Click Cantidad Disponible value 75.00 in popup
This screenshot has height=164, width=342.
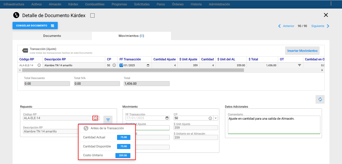pyautogui.click(x=124, y=146)
